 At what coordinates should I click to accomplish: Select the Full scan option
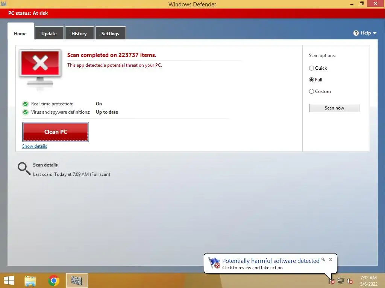[x=315, y=80]
